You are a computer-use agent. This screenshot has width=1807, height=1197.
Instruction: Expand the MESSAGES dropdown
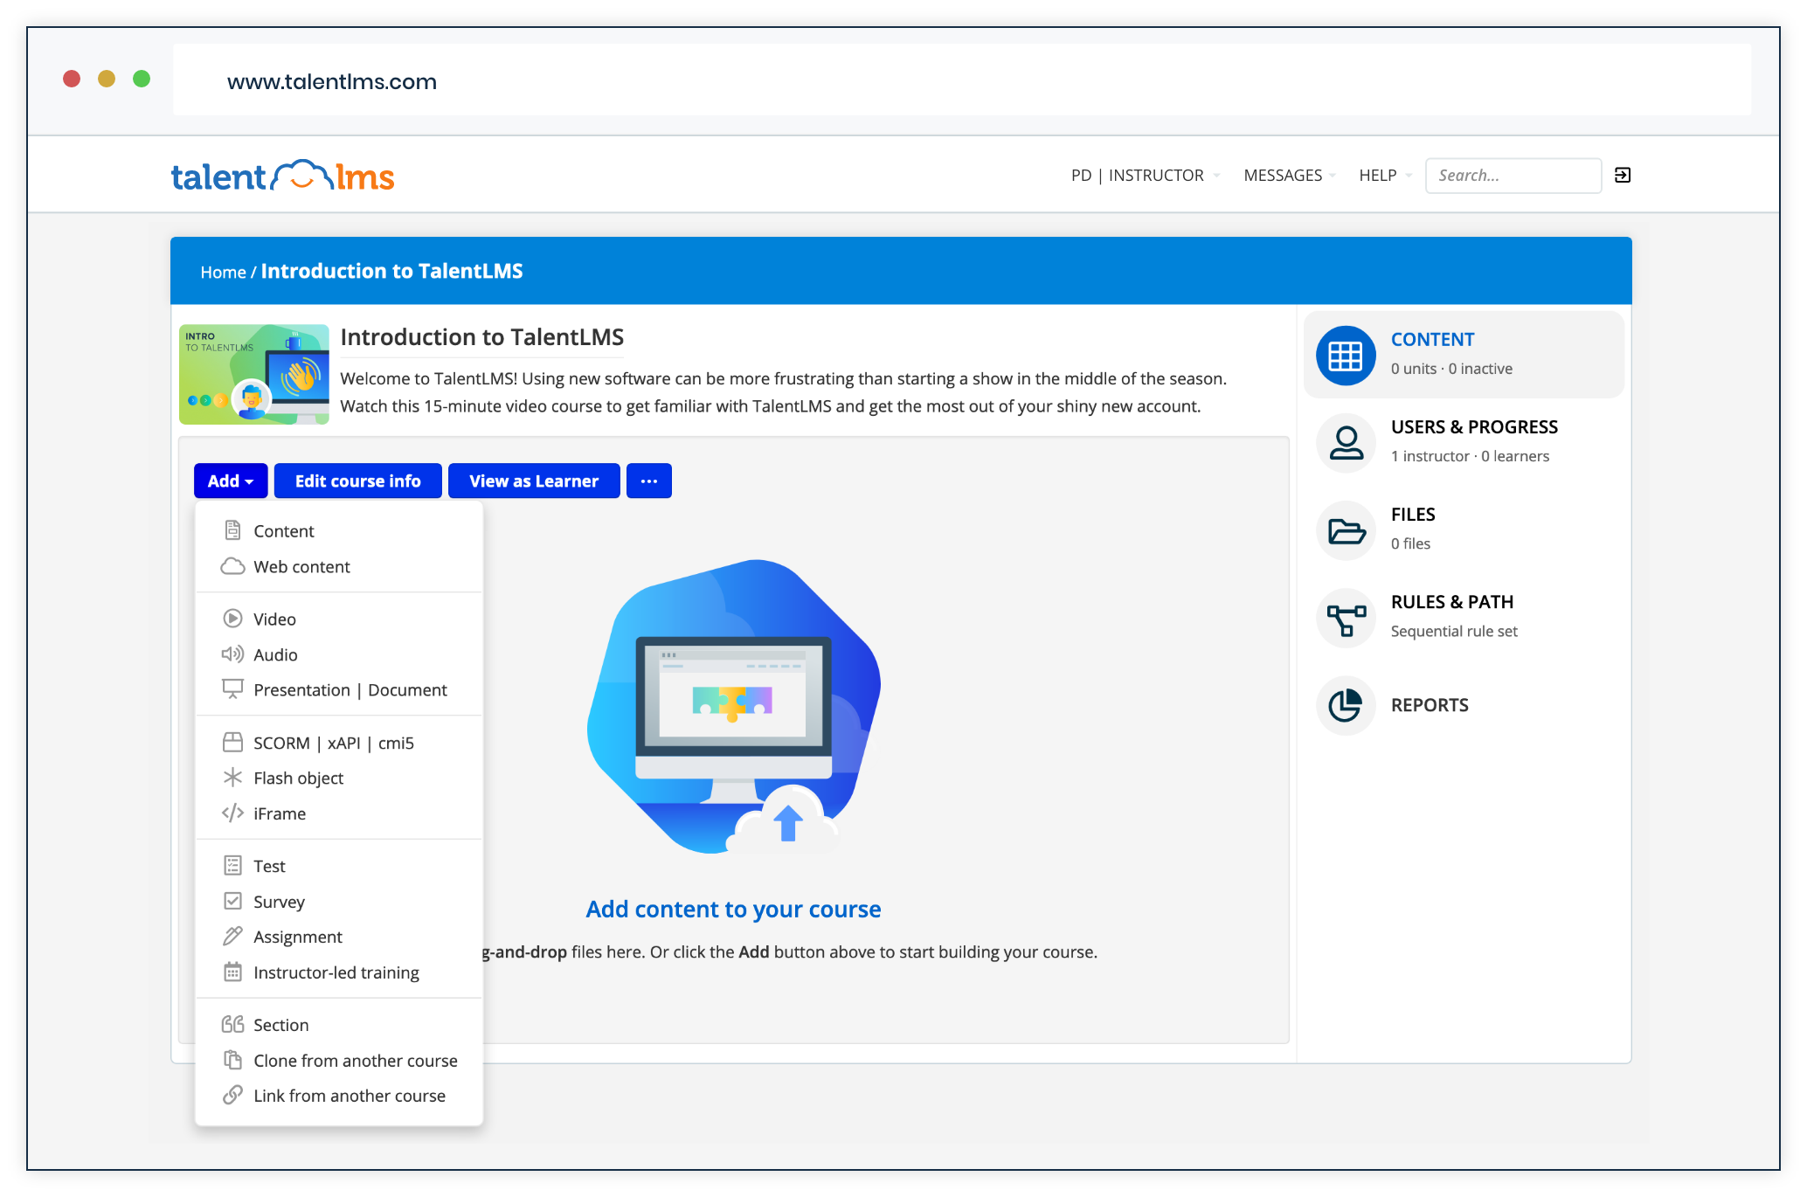[1290, 176]
